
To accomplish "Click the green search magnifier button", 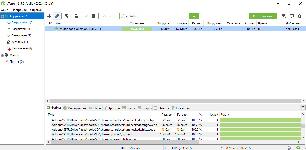I will click(x=194, y=16).
